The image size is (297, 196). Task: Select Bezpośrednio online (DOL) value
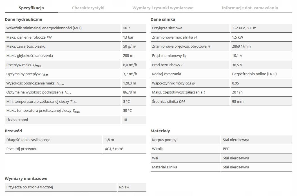coord(254,74)
